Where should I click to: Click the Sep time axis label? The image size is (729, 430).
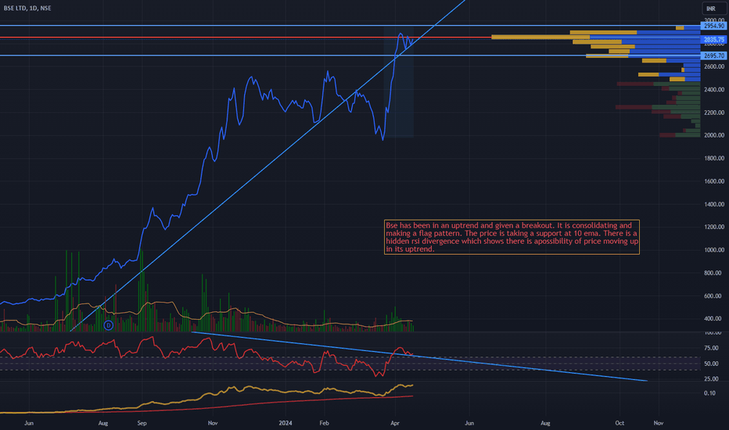point(142,423)
